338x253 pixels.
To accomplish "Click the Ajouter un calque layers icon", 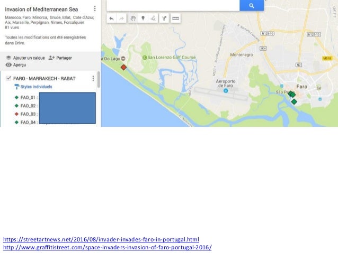I will coord(8,58).
